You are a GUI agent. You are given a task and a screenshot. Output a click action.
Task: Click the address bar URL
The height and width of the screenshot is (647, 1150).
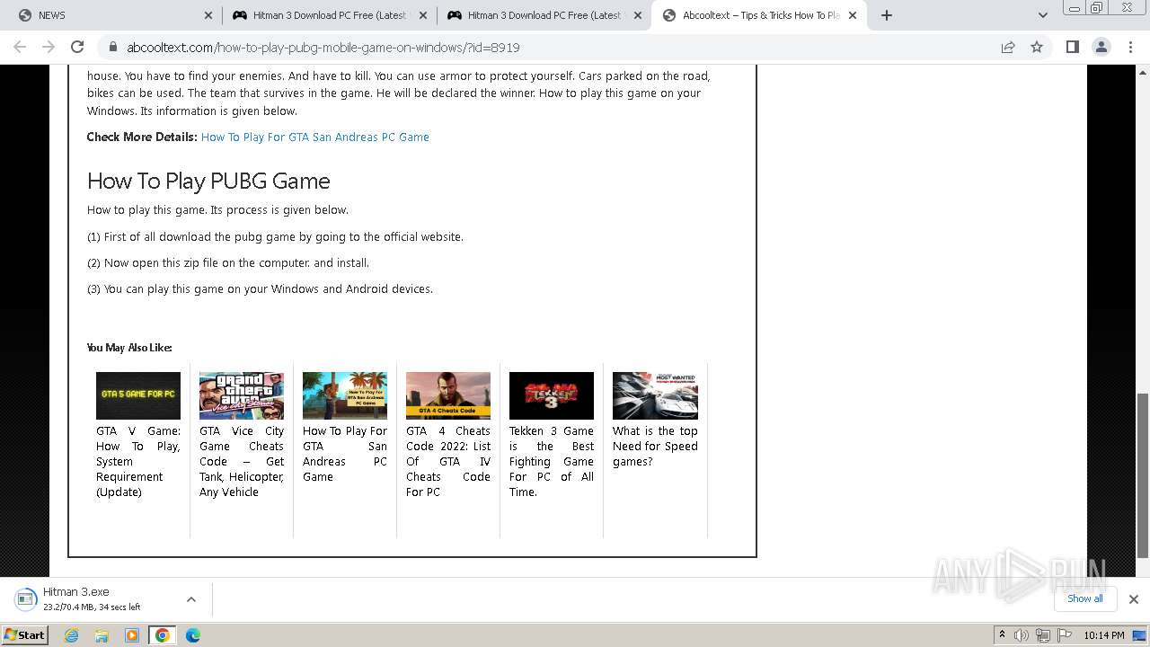point(323,47)
